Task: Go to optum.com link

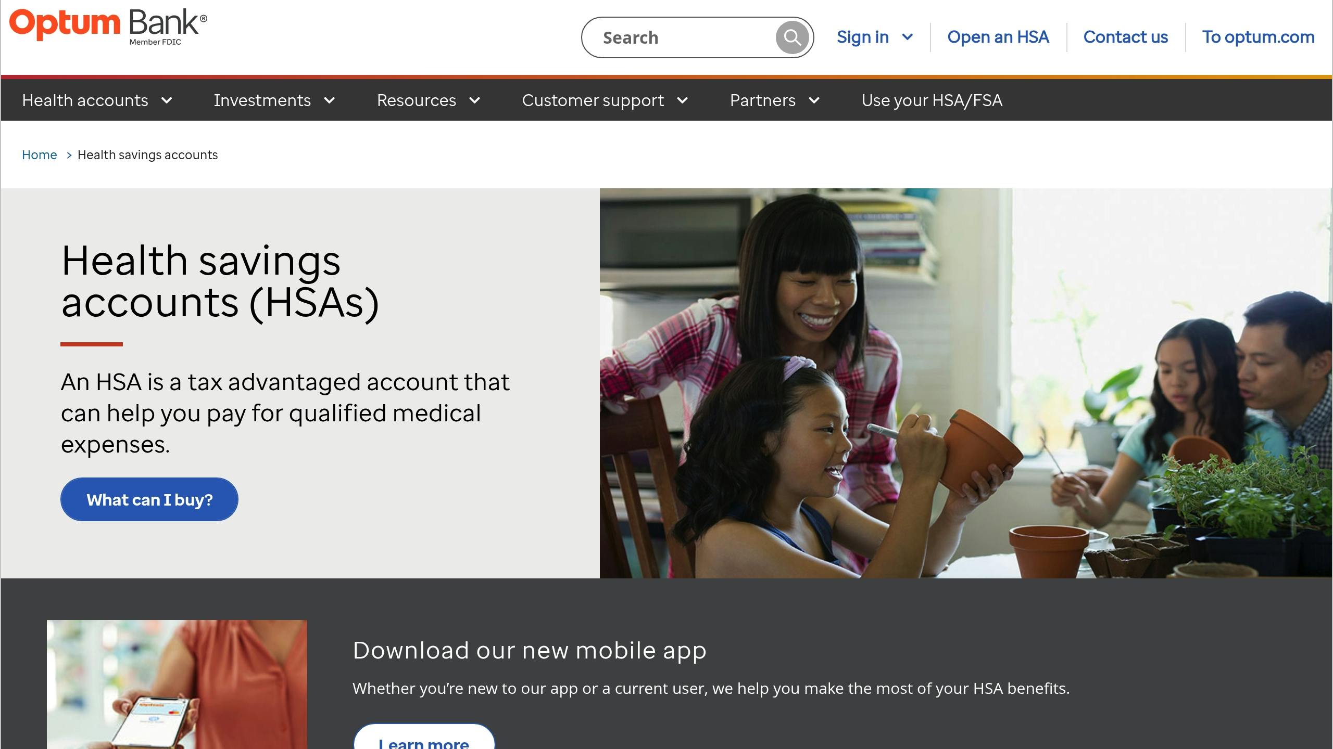Action: tap(1258, 37)
